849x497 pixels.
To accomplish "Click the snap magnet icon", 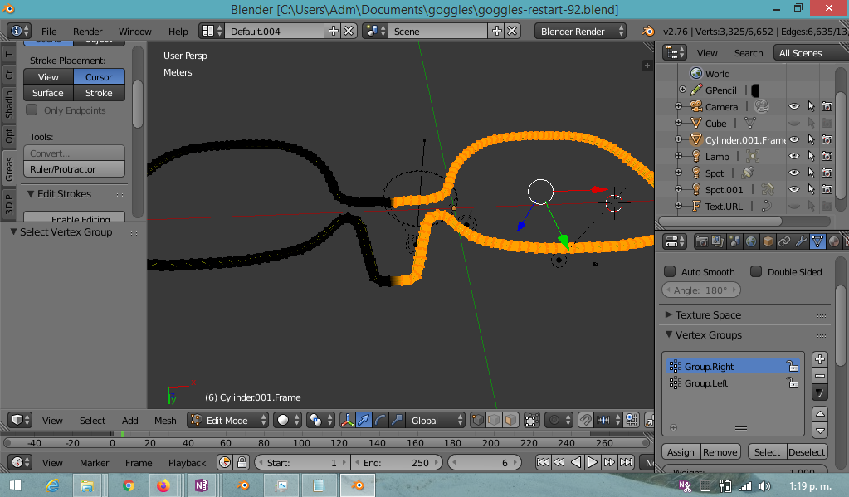I will (585, 420).
